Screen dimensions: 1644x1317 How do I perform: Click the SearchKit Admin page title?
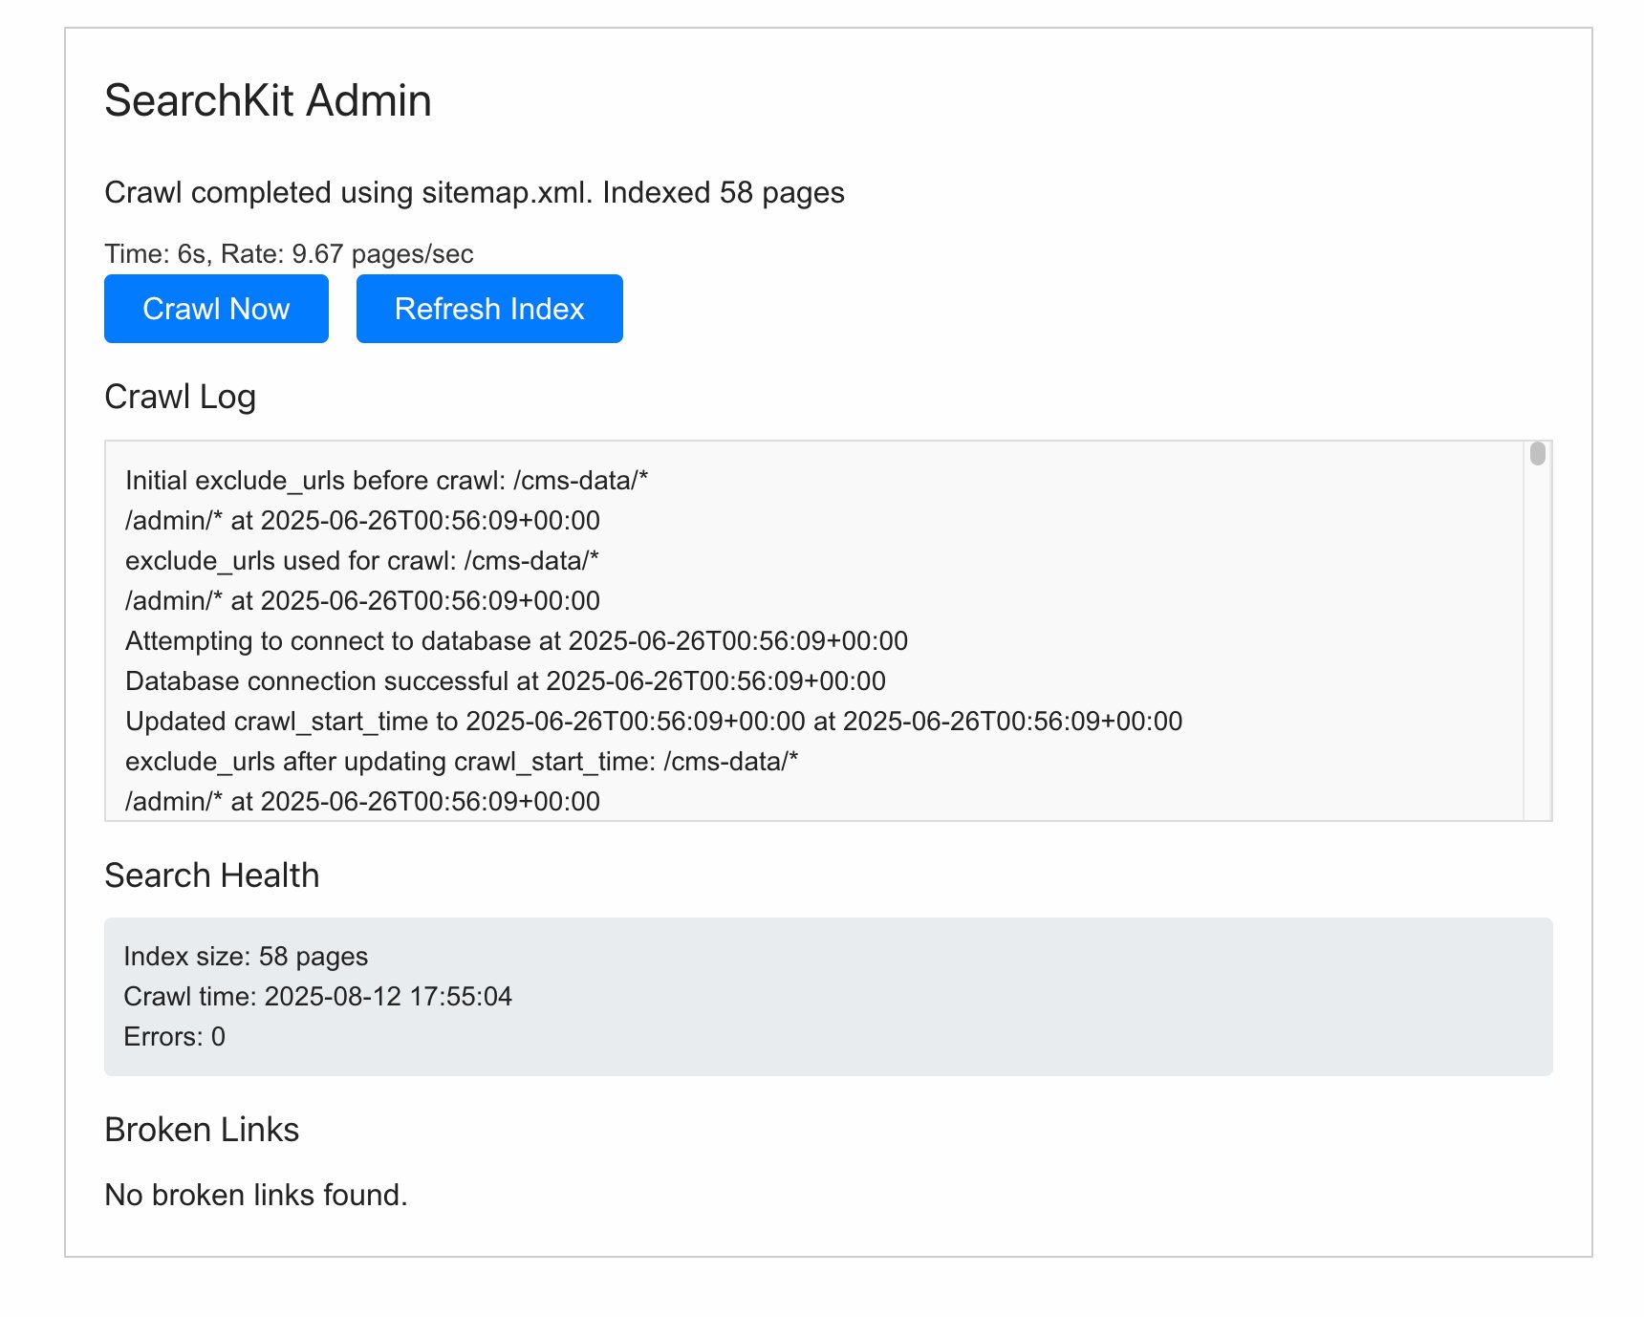(268, 100)
